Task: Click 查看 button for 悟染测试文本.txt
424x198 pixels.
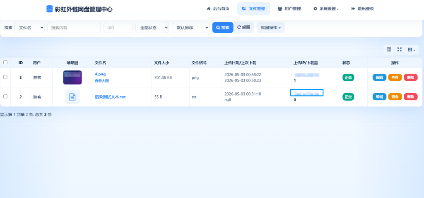Action: click(395, 97)
